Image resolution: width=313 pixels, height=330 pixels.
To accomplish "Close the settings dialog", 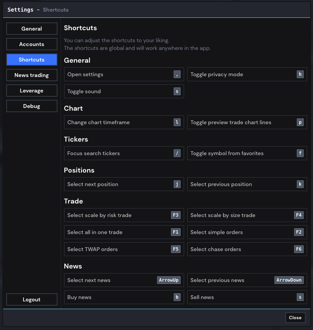I will click(x=295, y=318).
